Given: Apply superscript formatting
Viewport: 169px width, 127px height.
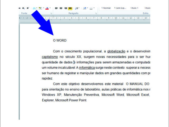Looking at the screenshot, I should (28, 8).
